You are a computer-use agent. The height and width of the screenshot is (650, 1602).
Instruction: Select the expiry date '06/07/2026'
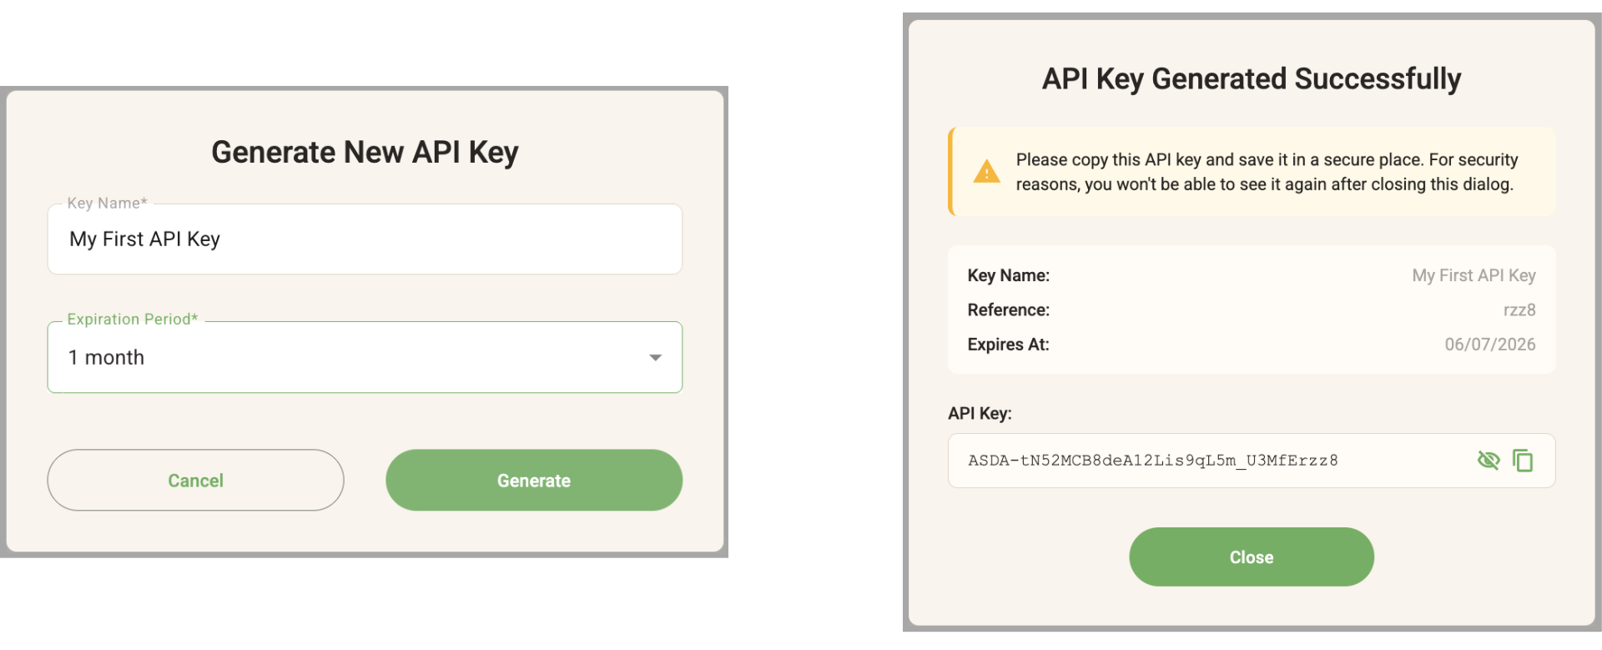tap(1490, 345)
